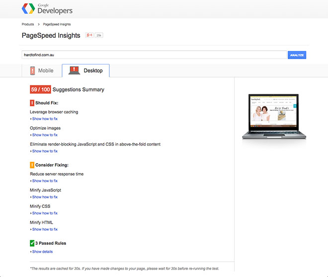Viewport: 328px width, 277px height.
Task: Click the Minify CSS text
Action: coord(40,206)
